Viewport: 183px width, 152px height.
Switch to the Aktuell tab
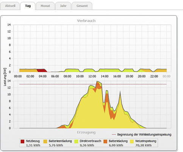coord(10,6)
